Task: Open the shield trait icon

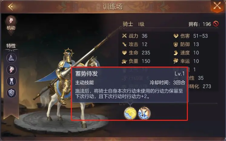Action: point(11,93)
